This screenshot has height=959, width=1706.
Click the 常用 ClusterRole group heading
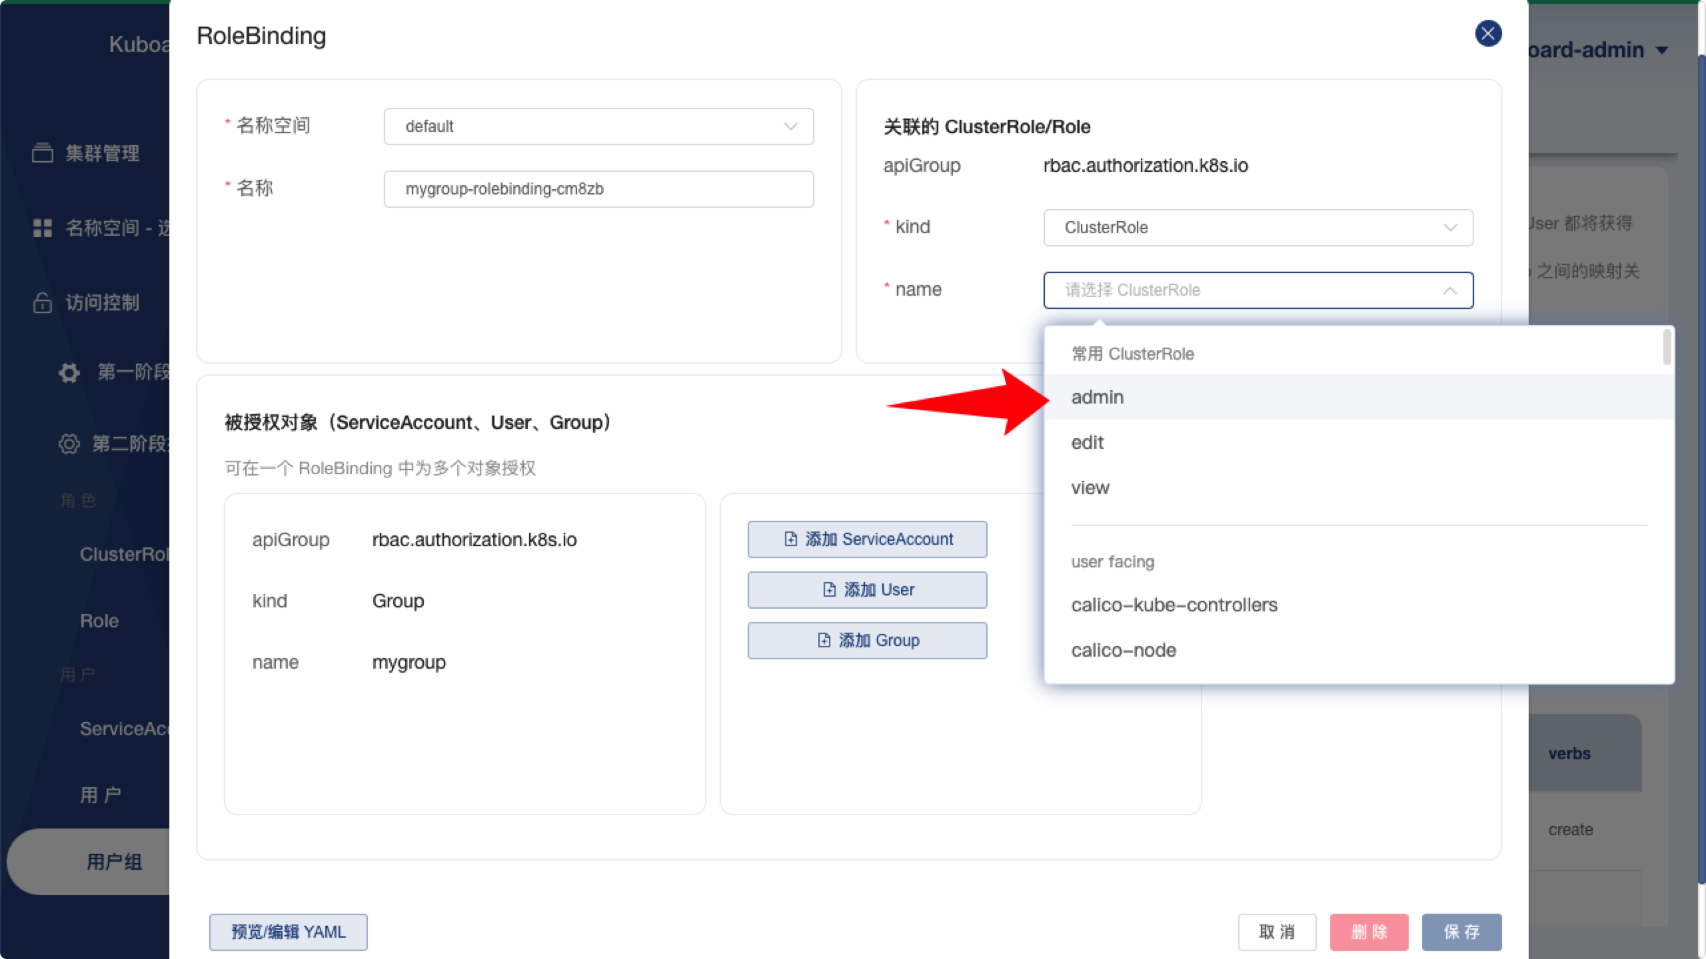pos(1132,354)
